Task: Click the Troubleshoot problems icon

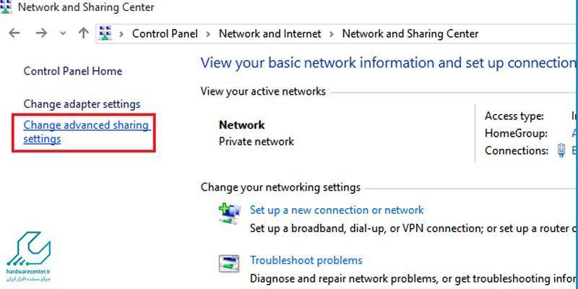Action: point(229,263)
